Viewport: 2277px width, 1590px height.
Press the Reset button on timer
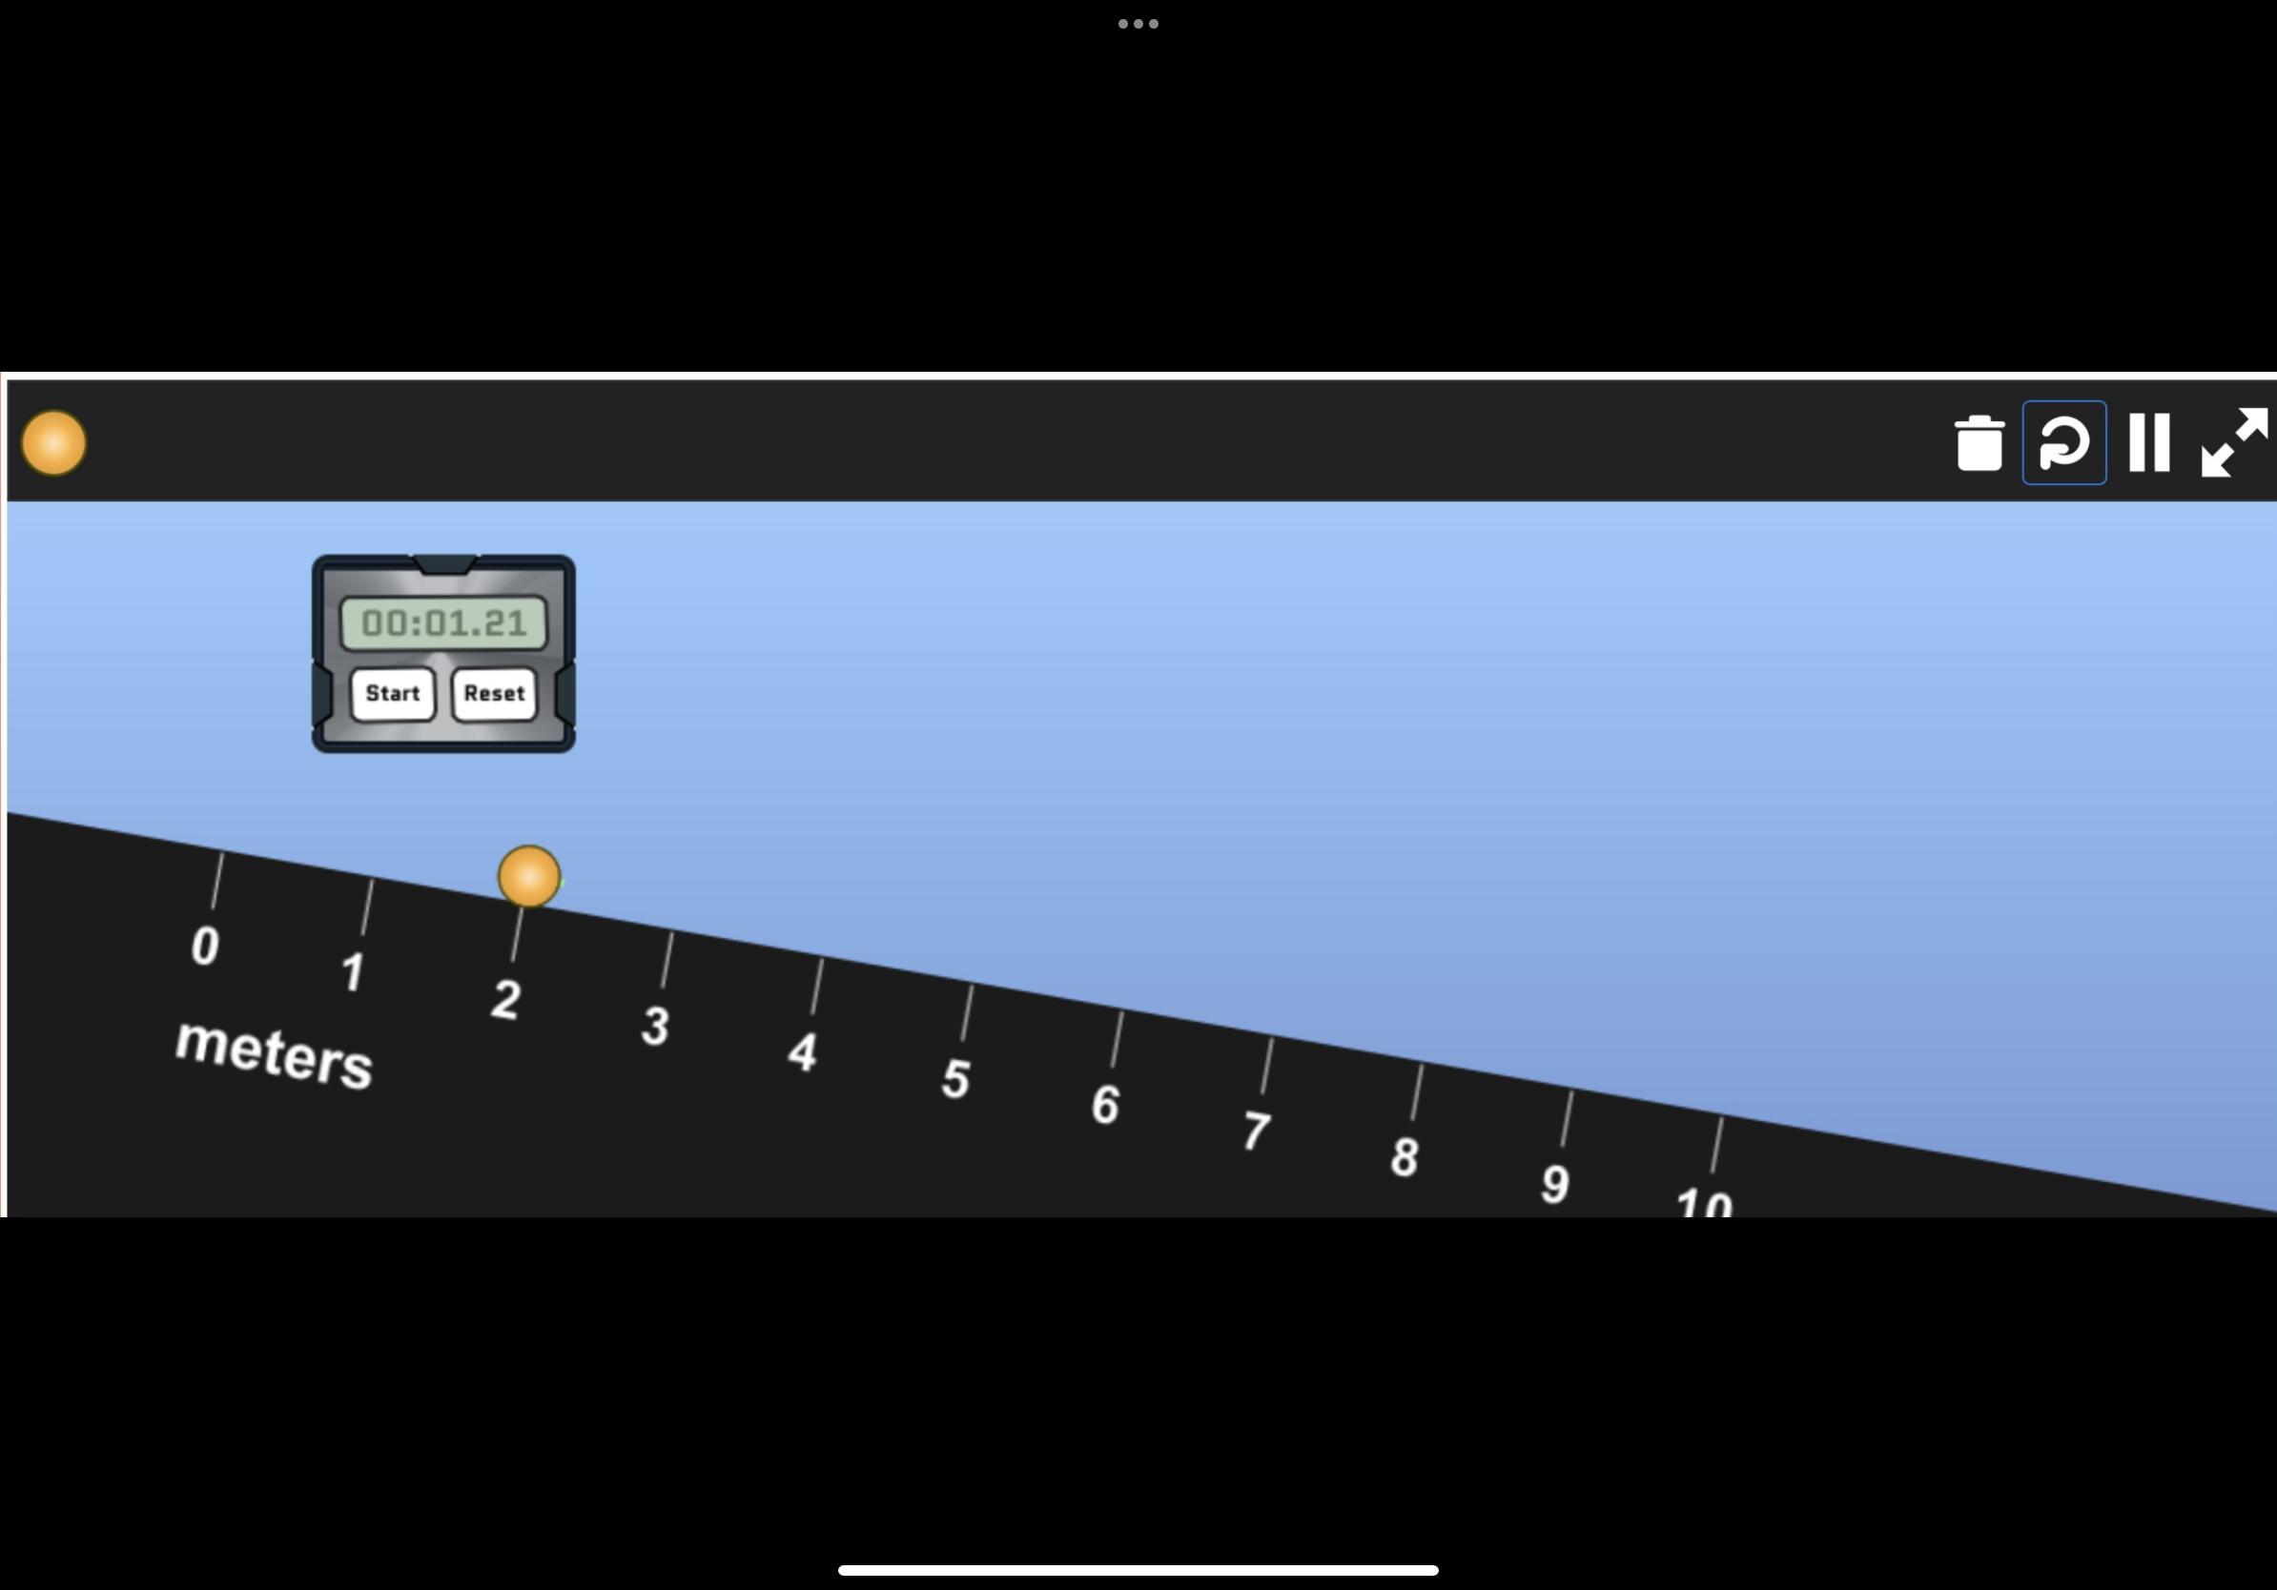(x=490, y=692)
